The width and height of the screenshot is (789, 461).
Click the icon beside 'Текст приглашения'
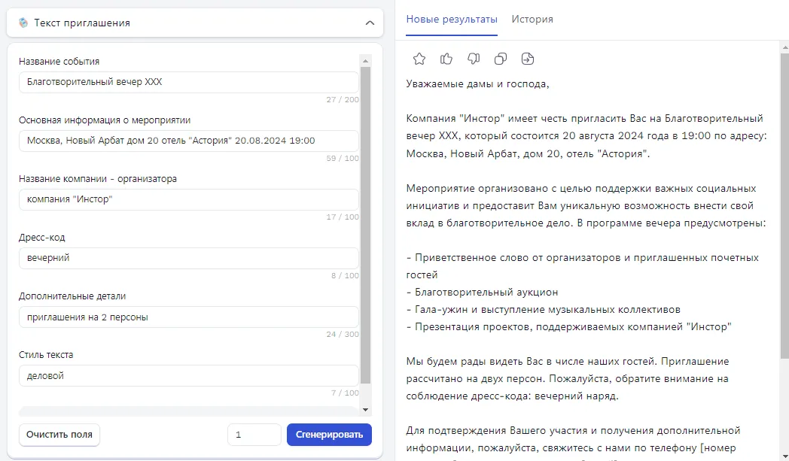coord(23,23)
